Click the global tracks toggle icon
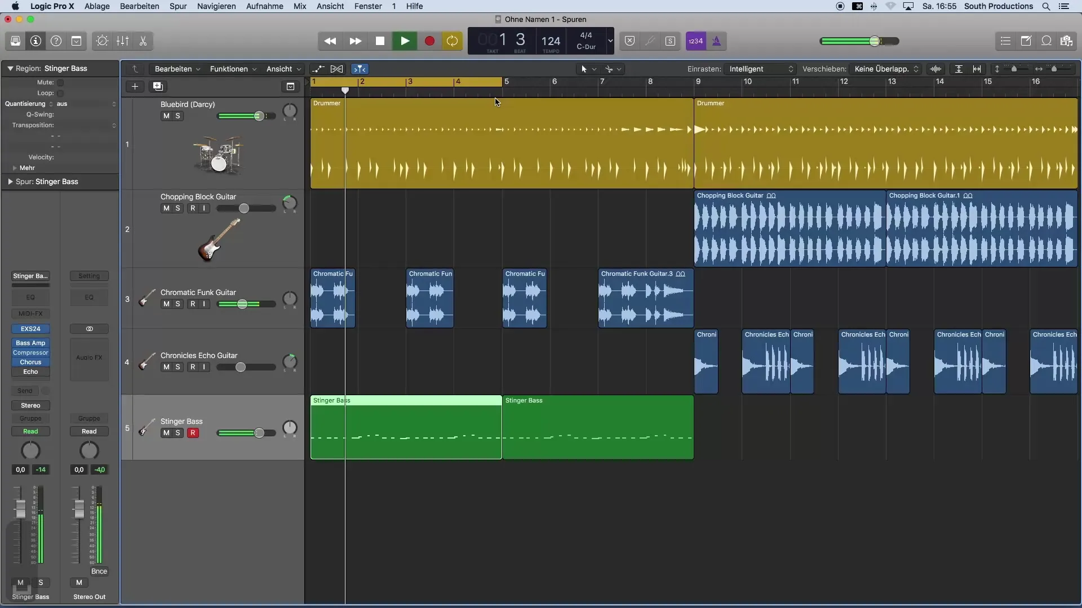1082x608 pixels. pos(290,86)
